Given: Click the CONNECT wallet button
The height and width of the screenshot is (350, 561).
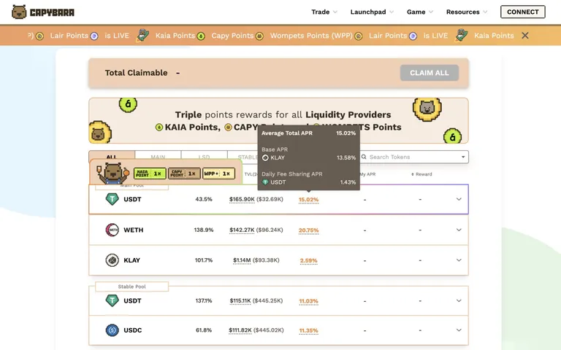Looking at the screenshot, I should click(523, 12).
